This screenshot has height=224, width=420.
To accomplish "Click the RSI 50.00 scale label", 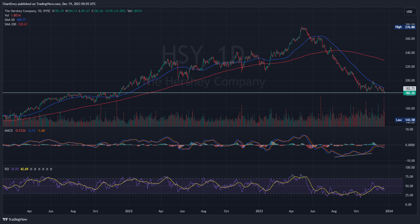I will coord(410,186).
